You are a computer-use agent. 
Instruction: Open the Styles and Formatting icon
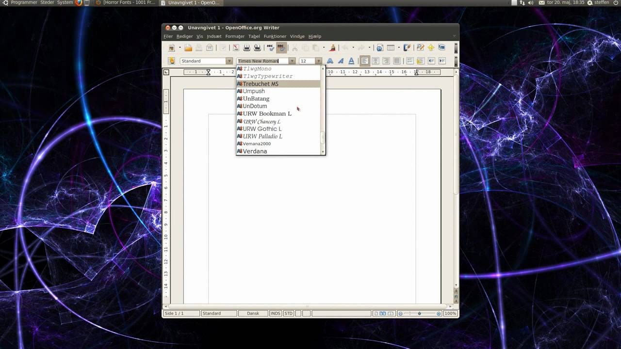click(171, 61)
